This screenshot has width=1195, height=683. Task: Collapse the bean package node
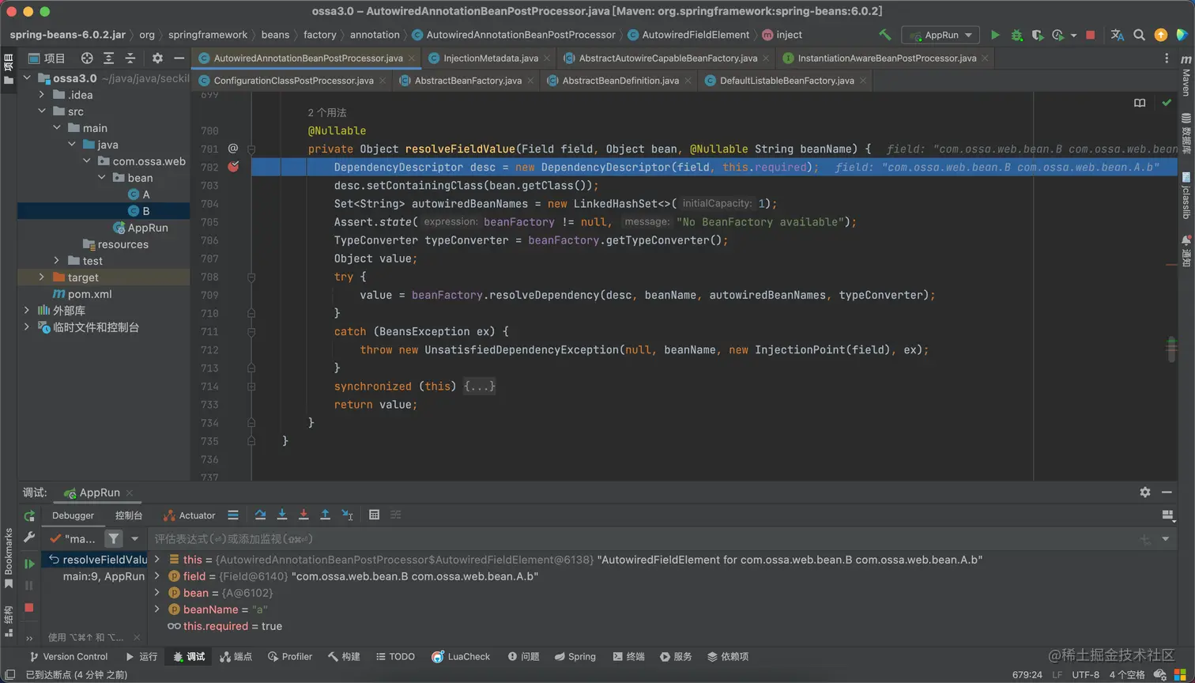[x=102, y=178]
